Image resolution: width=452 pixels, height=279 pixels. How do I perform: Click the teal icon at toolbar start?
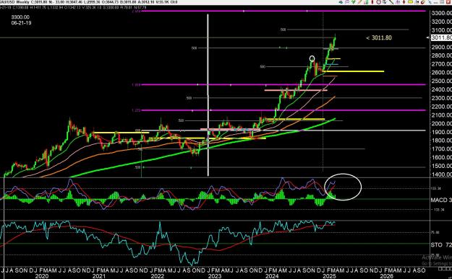341,2
